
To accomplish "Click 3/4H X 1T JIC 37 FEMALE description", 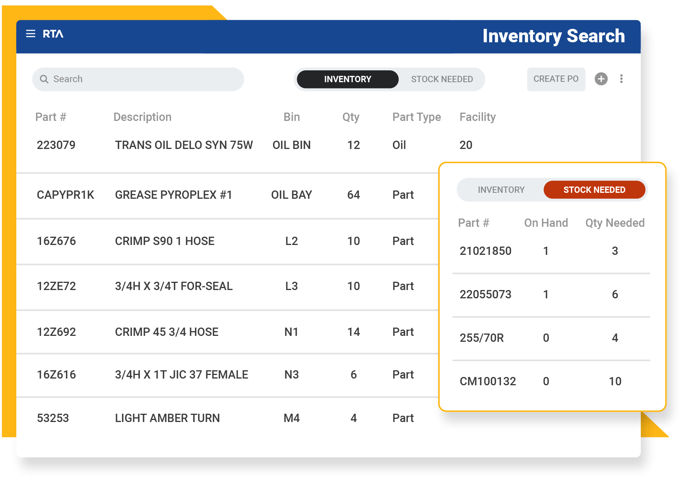I will pyautogui.click(x=182, y=375).
